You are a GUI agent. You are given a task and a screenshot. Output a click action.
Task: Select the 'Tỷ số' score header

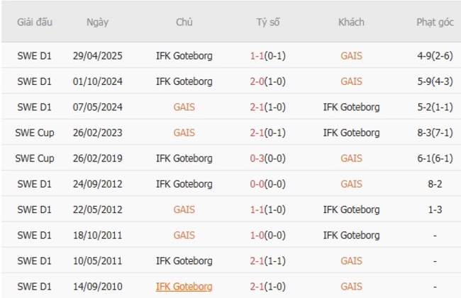268,22
